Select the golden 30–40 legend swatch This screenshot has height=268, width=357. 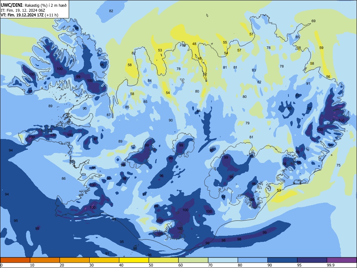tap(104, 260)
